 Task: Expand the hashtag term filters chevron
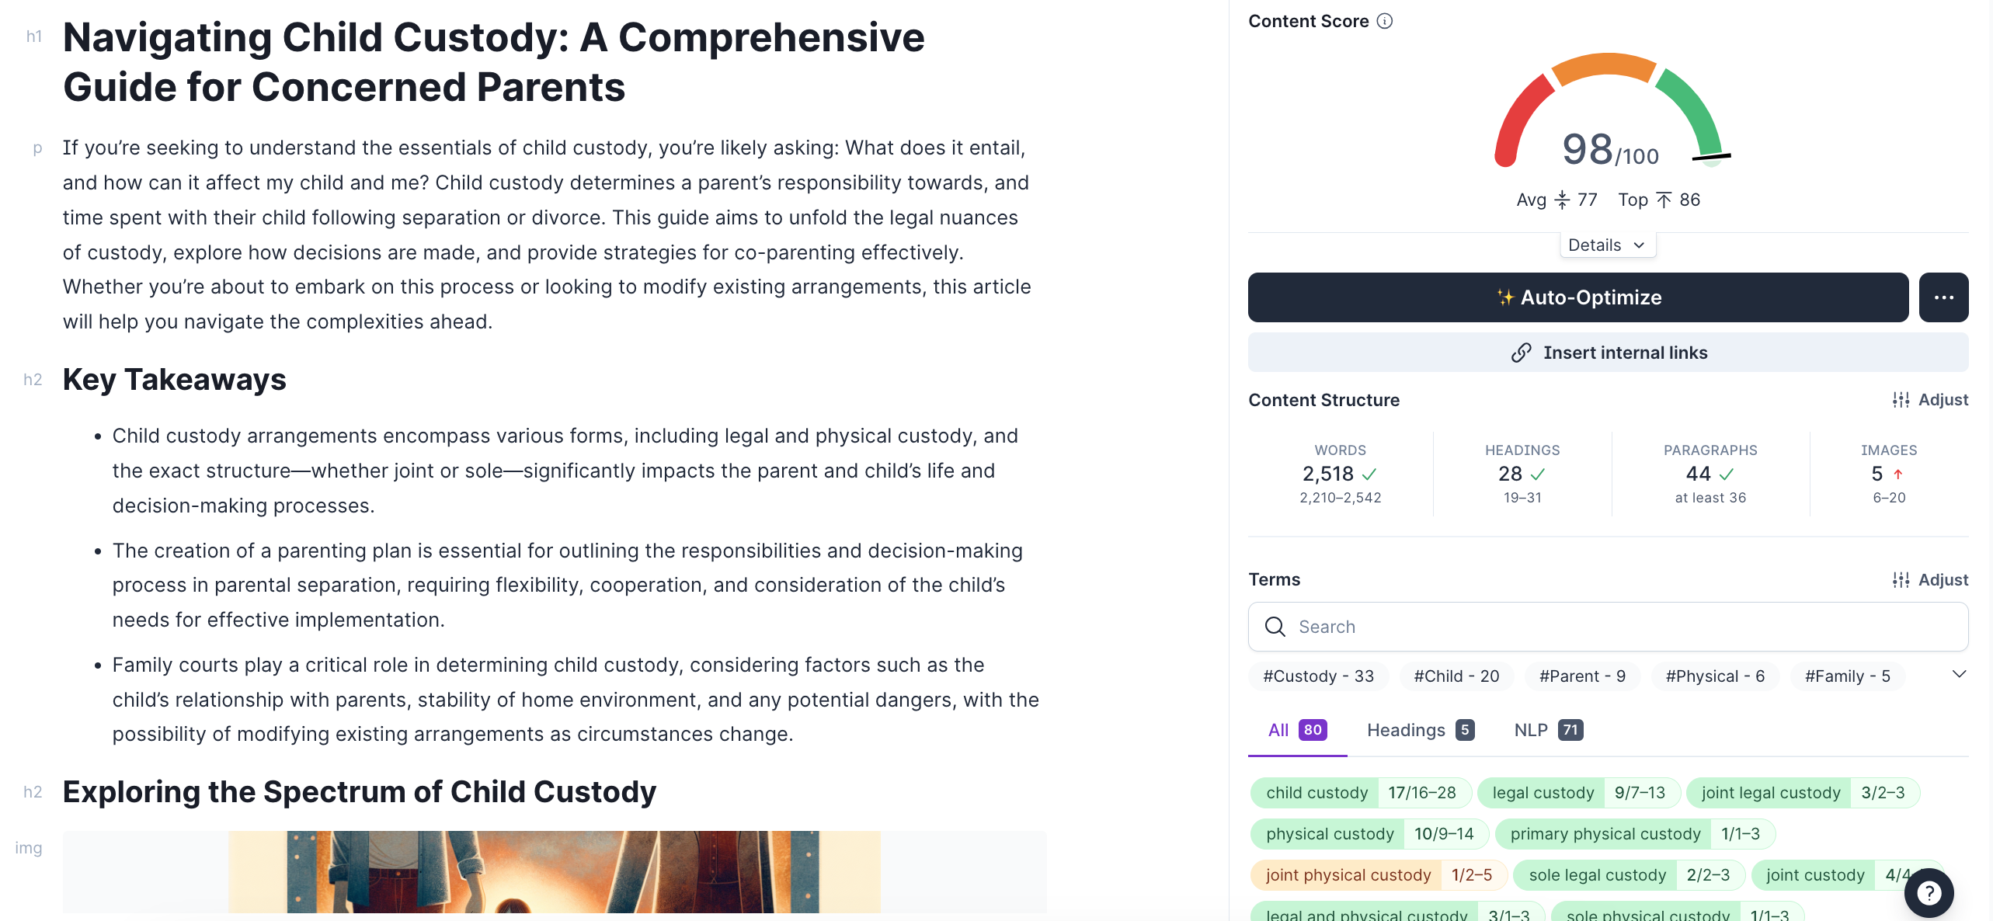(x=1959, y=674)
